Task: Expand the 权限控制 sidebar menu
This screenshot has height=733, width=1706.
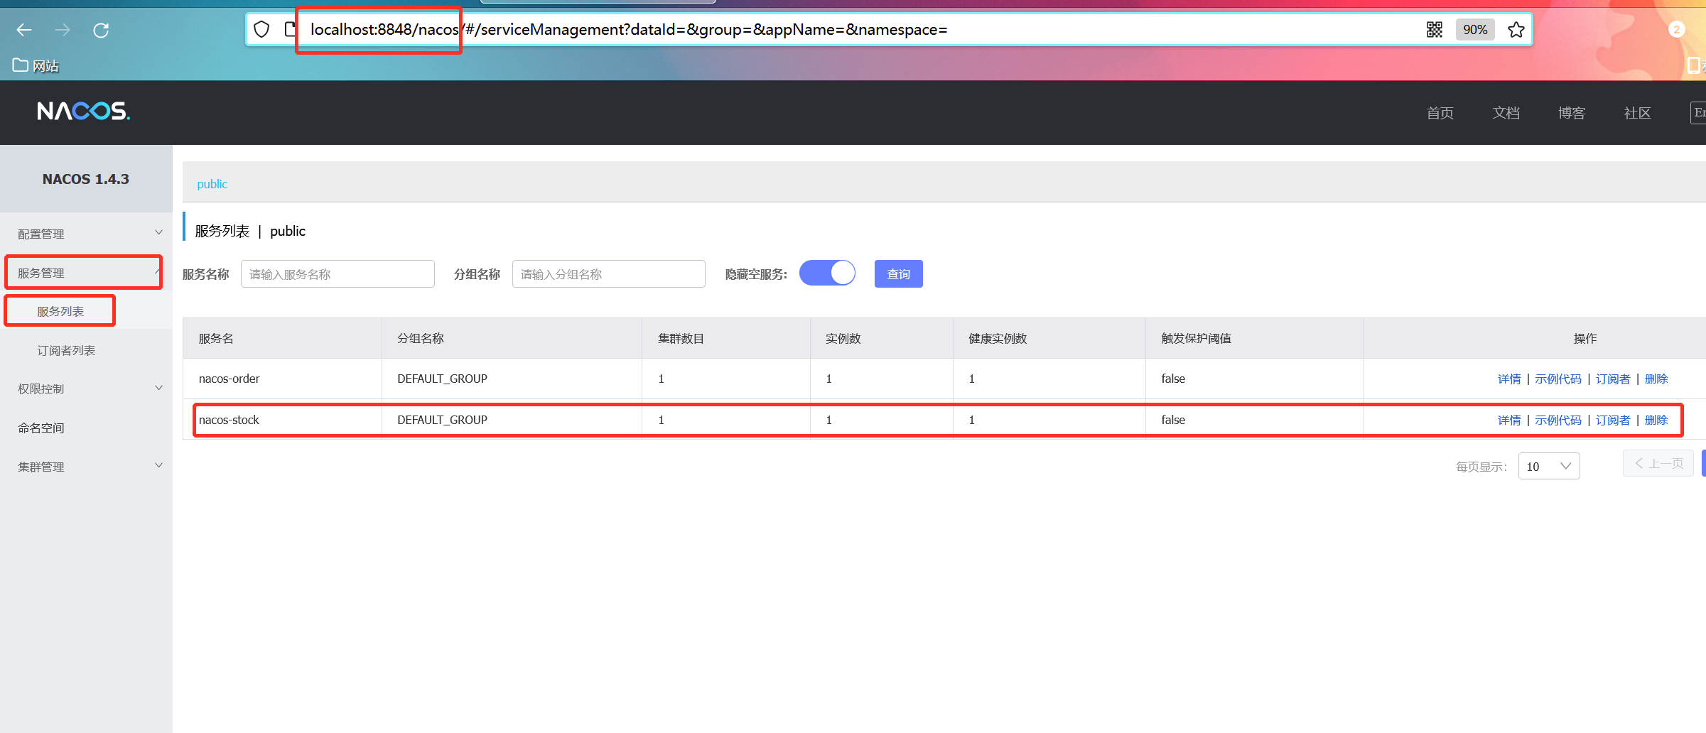Action: (x=86, y=389)
